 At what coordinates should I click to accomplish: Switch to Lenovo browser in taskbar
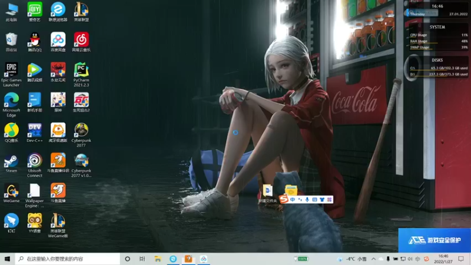tap(173, 259)
